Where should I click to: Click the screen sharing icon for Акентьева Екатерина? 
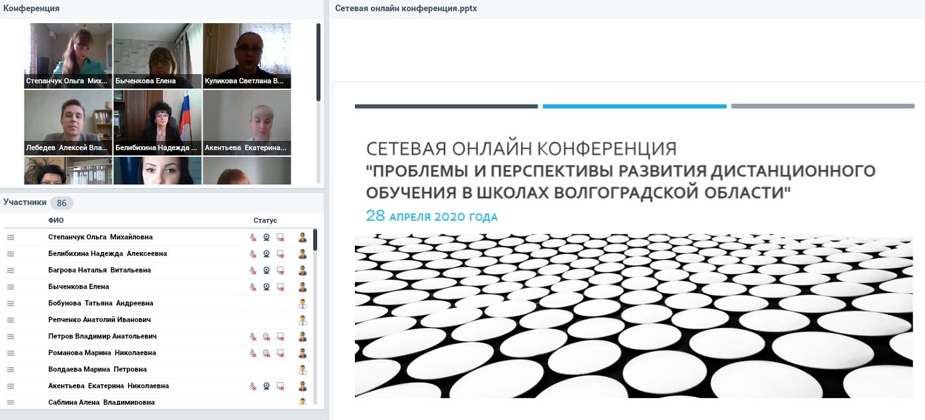tap(281, 386)
